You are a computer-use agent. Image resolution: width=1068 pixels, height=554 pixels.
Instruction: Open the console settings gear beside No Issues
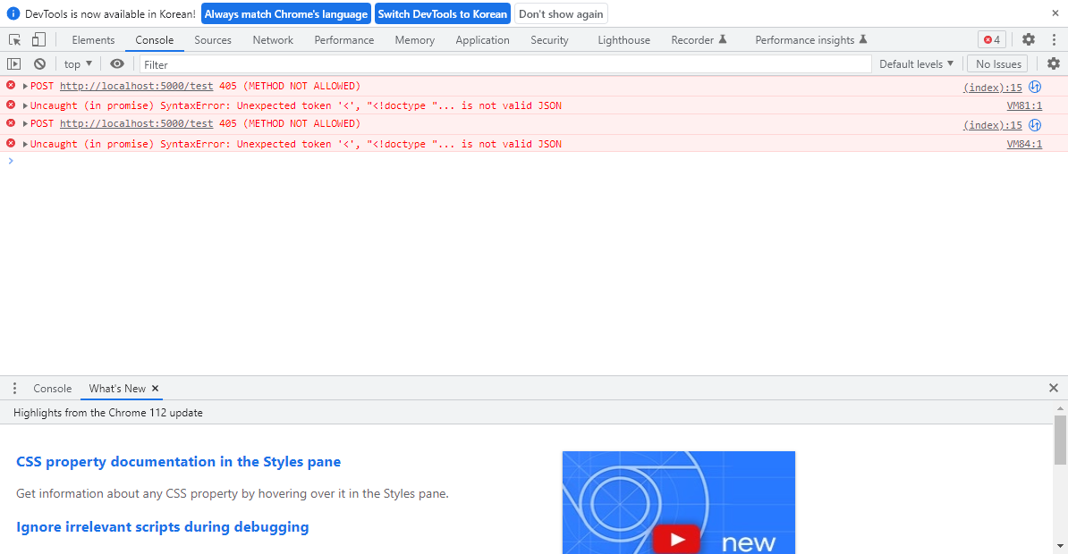point(1054,63)
